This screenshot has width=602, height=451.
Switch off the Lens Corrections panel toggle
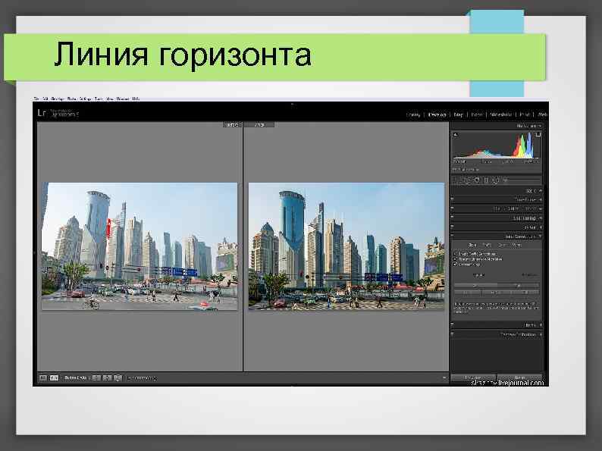click(452, 236)
